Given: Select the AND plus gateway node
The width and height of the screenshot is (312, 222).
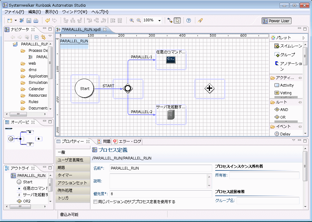Looking at the screenshot, I should [209, 88].
